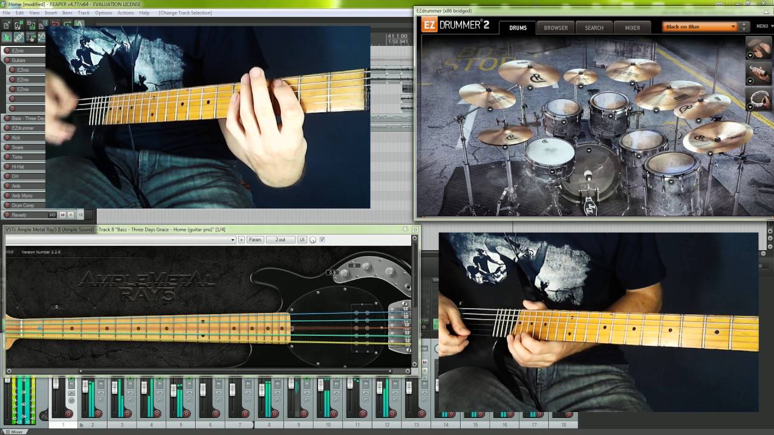Click the + button beside the preset box
Screen dimensions: 774x435
point(241,240)
